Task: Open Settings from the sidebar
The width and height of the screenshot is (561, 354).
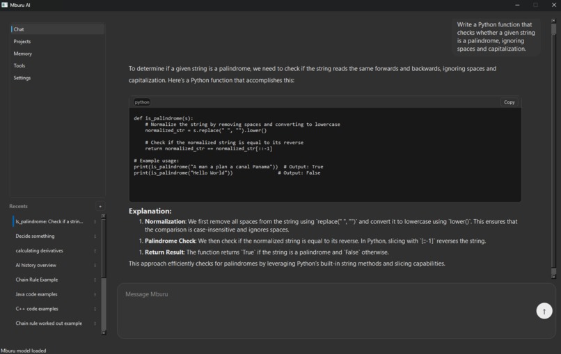Action: (57, 78)
